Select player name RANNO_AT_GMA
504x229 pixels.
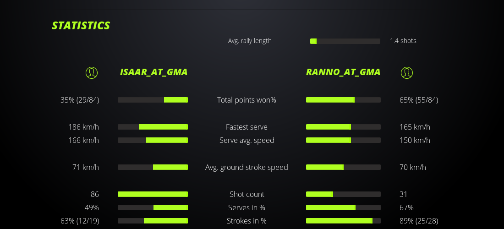click(x=343, y=72)
